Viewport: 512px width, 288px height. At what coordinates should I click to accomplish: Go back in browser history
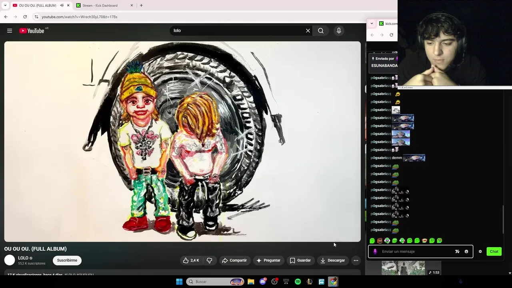click(6, 17)
